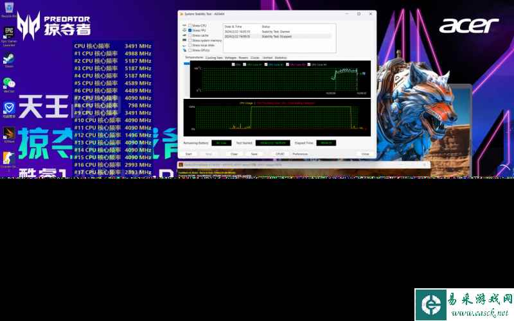The width and height of the screenshot is (514, 321).
Task: Toggle the CPU Core #1 graph checkbox
Action: tap(245, 65)
